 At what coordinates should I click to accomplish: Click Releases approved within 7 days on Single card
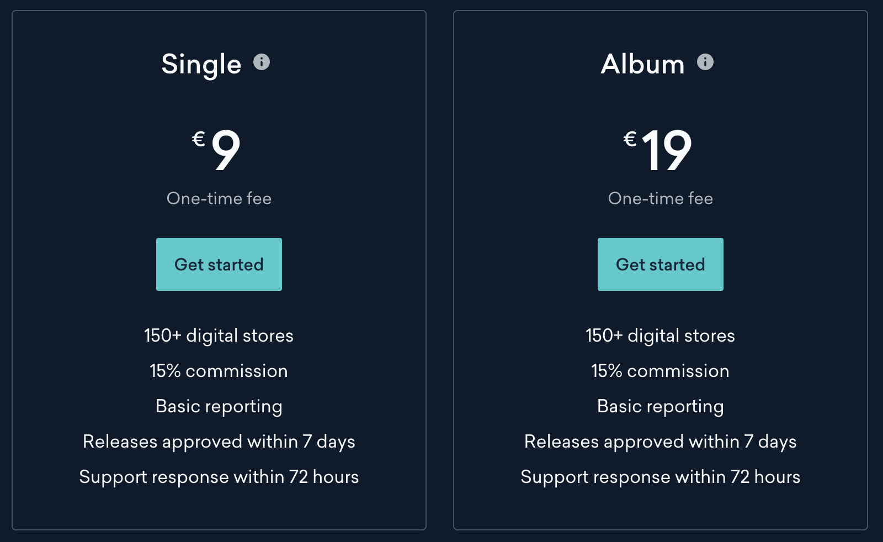click(219, 441)
